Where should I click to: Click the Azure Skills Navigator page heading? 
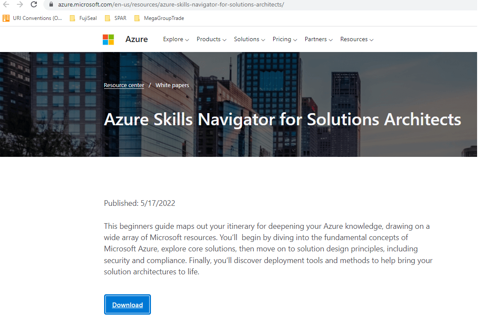pyautogui.click(x=282, y=120)
